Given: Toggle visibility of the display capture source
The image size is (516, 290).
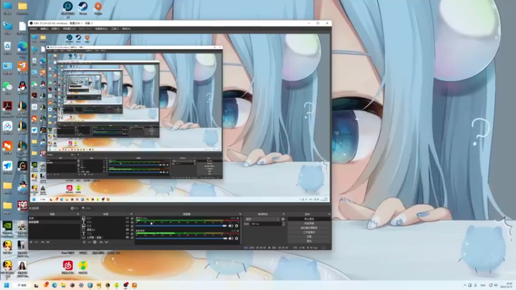Looking at the screenshot, I should click(127, 237).
